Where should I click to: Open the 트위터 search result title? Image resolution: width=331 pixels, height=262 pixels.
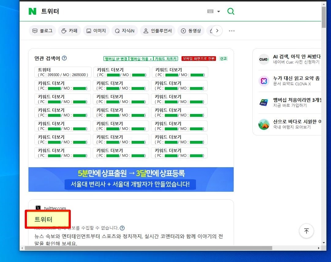(x=43, y=220)
